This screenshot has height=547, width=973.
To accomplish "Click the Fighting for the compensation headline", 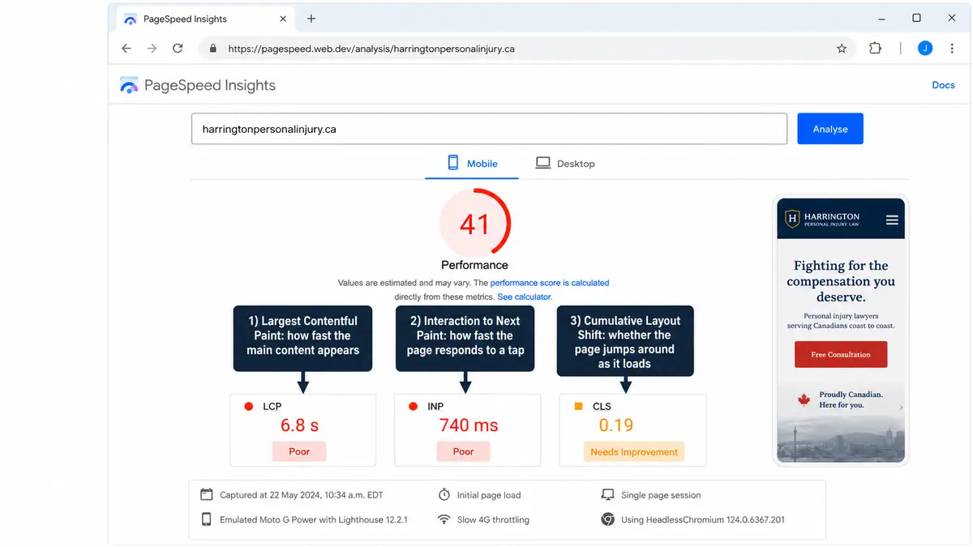I will point(841,281).
